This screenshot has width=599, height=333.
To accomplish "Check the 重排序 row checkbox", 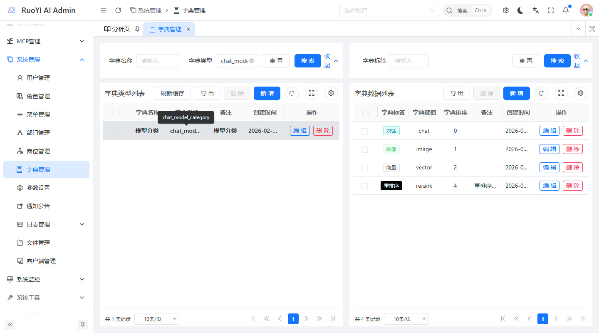I will click(x=365, y=186).
